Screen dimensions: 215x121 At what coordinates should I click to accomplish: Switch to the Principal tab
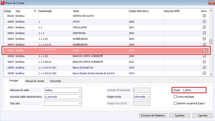point(14,81)
